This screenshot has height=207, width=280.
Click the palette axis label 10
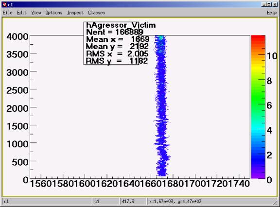(272, 56)
